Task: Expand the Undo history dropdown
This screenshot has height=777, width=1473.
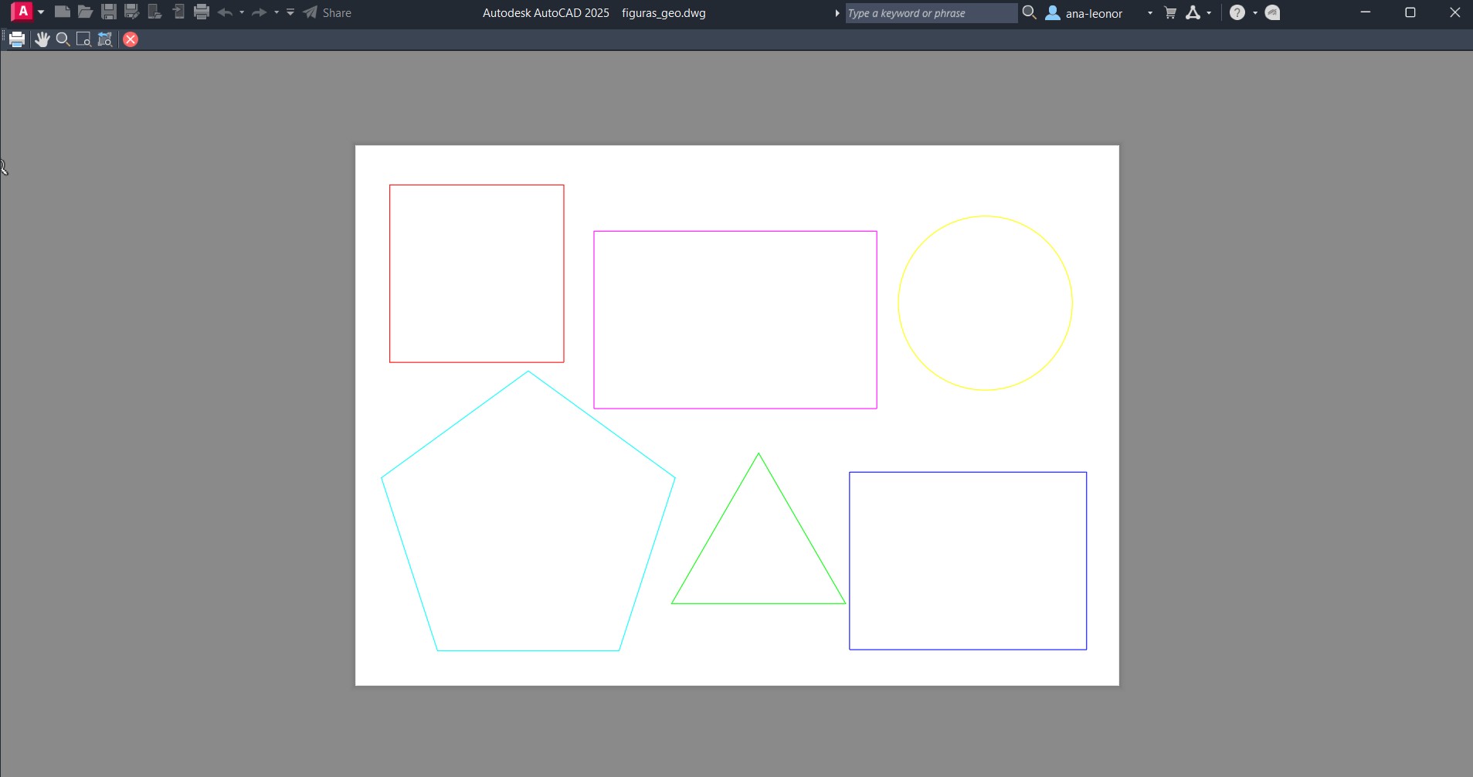Action: pyautogui.click(x=242, y=12)
